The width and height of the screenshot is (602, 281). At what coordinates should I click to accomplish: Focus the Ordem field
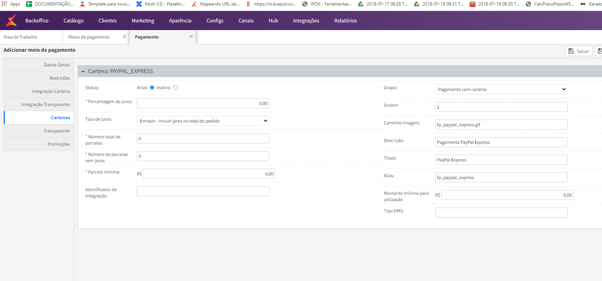tap(502, 107)
